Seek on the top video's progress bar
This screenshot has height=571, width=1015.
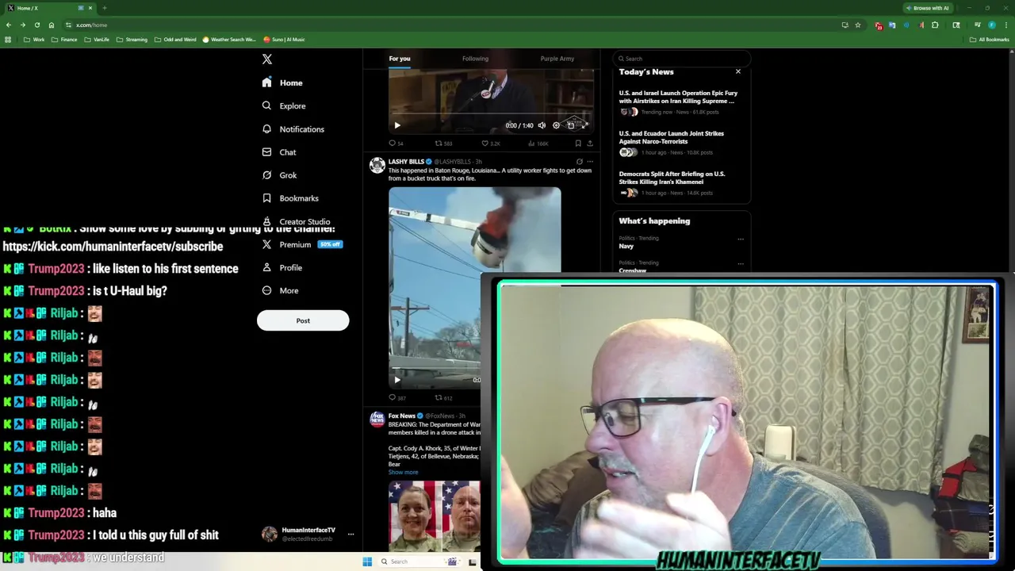pyautogui.click(x=491, y=114)
